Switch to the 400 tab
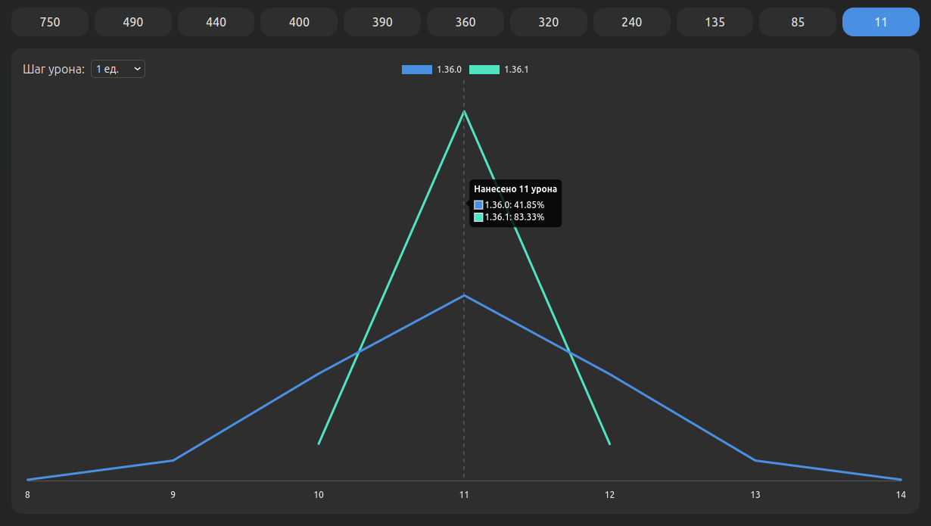931x526 pixels. pyautogui.click(x=299, y=22)
